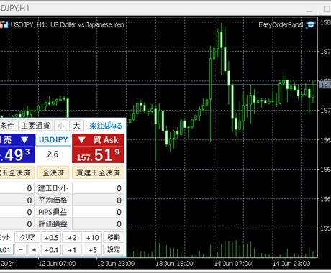Click the minus sign lot button
This screenshot has width=331, height=273.
[x=21, y=250]
